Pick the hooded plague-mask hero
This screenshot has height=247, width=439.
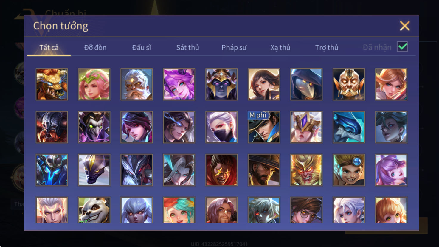tap(306, 84)
